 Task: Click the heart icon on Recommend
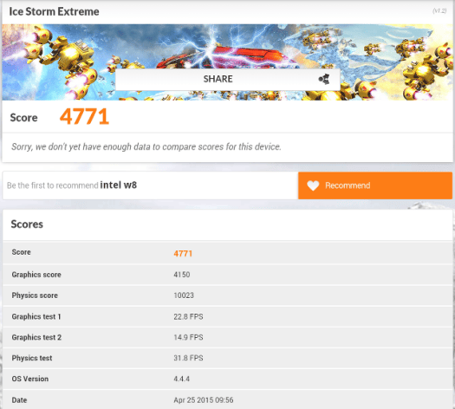(313, 185)
